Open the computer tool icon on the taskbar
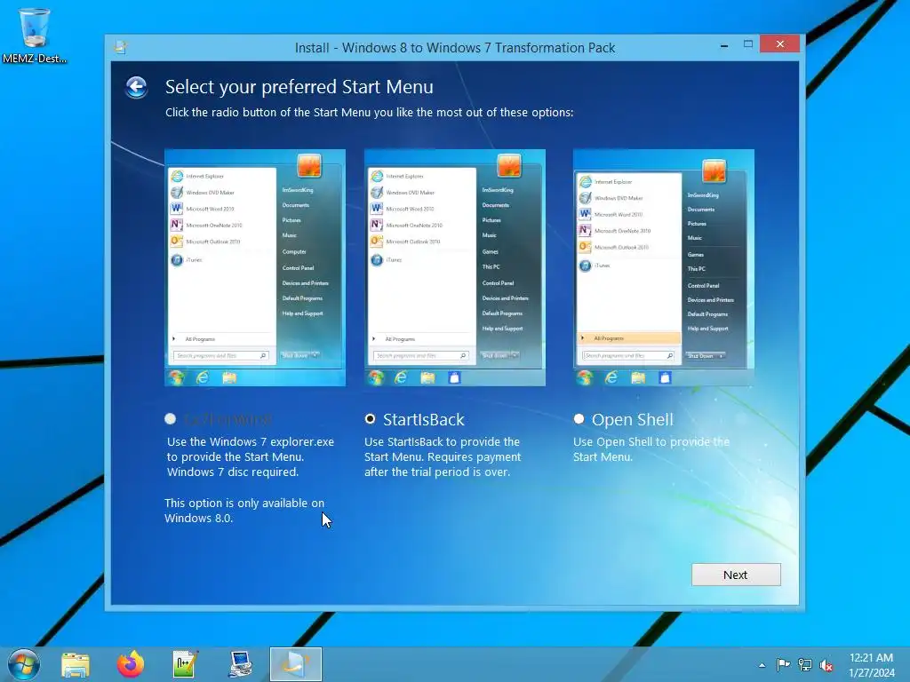Screen dimensions: 910x682 (240, 664)
